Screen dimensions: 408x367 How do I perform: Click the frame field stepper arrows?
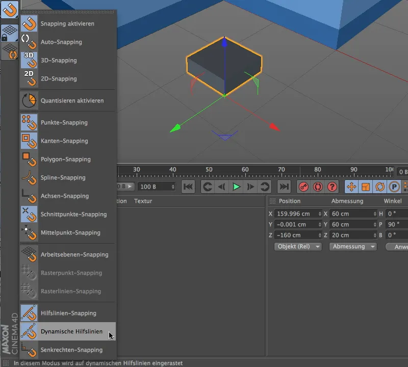point(173,187)
